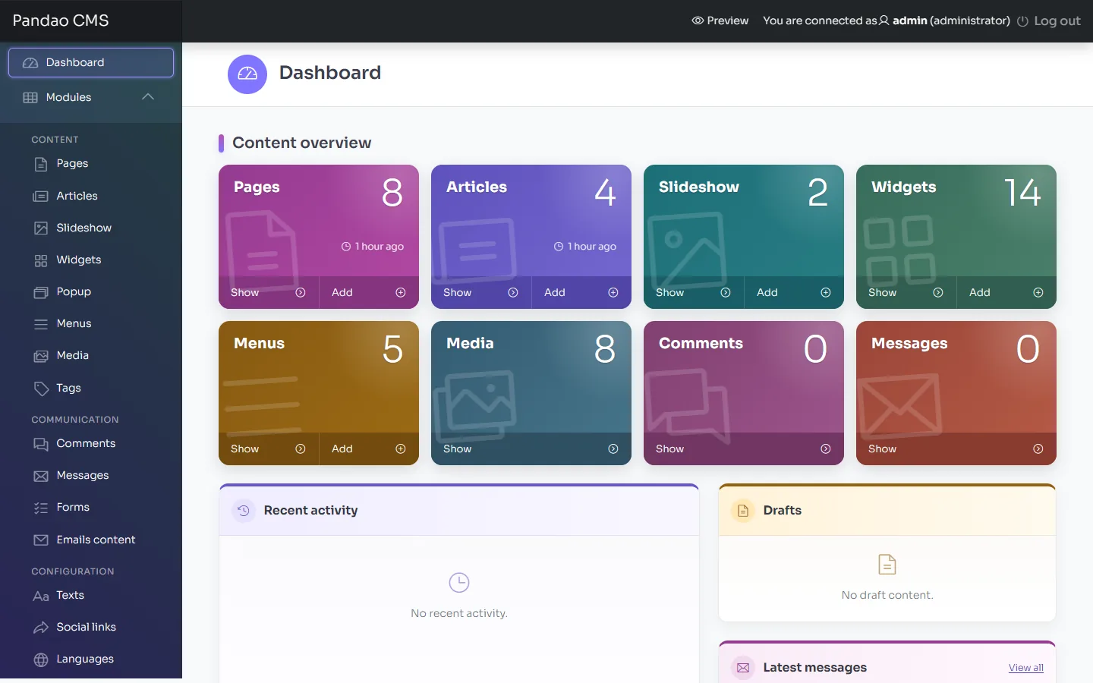Add a menu from Menus card

tap(369, 449)
